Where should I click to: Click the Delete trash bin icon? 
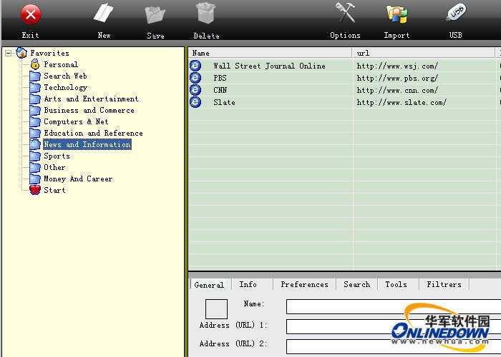point(206,13)
